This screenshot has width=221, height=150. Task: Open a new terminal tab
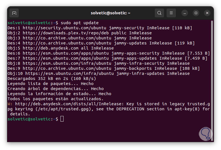pos(14,13)
